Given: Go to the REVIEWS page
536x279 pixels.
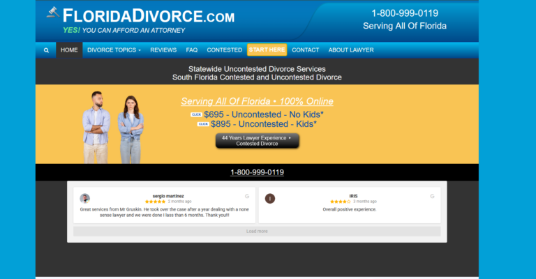Looking at the screenshot, I should click(x=163, y=50).
